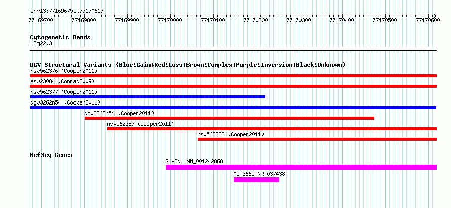Click the dgv3263n54 red loss bar
The width and height of the screenshot is (451, 208).
click(230, 118)
